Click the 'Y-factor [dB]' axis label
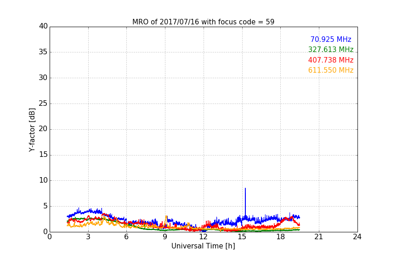397x265 pixels. 32,130
